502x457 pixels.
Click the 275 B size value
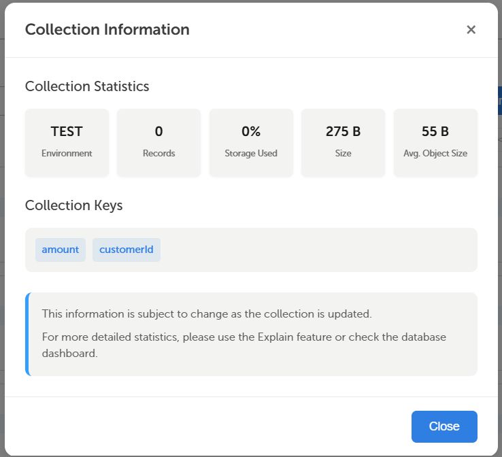point(343,131)
